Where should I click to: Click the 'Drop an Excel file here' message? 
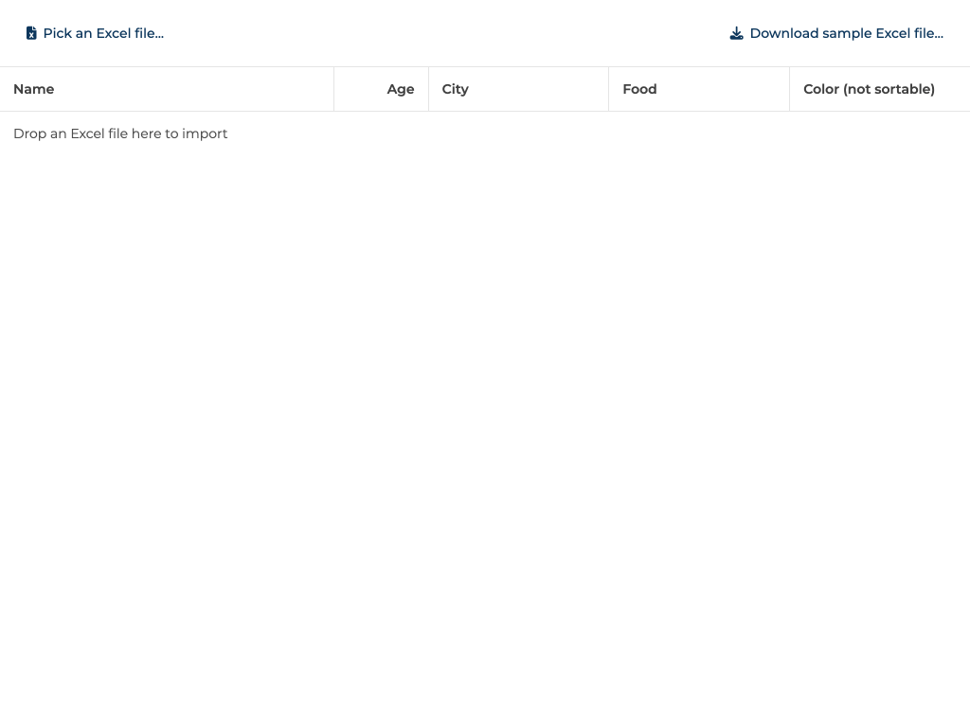120,133
